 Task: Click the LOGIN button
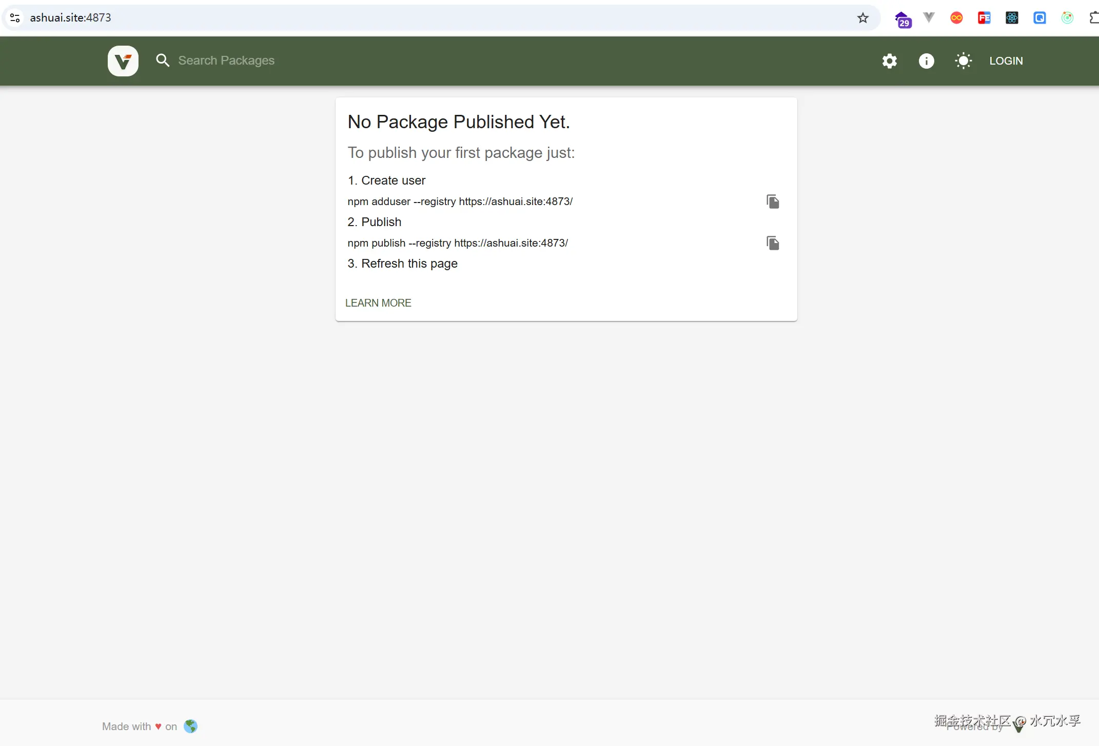tap(1006, 61)
